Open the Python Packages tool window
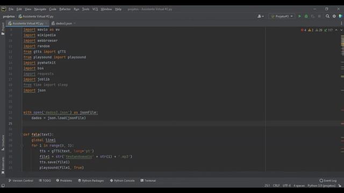Screen dimensions: 344x193 pos(91,181)
